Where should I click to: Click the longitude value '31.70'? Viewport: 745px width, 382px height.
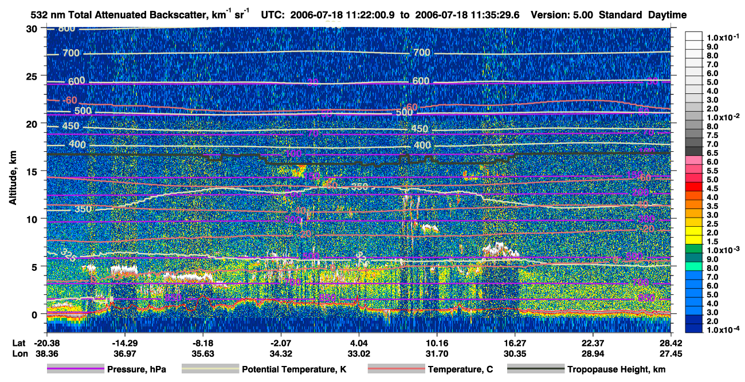coord(437,353)
